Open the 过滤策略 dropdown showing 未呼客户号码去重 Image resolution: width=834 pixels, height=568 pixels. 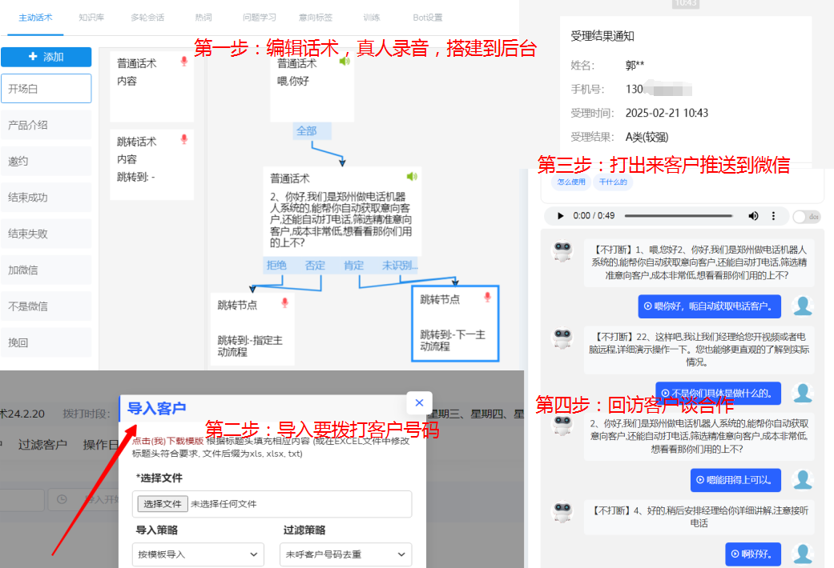345,554
